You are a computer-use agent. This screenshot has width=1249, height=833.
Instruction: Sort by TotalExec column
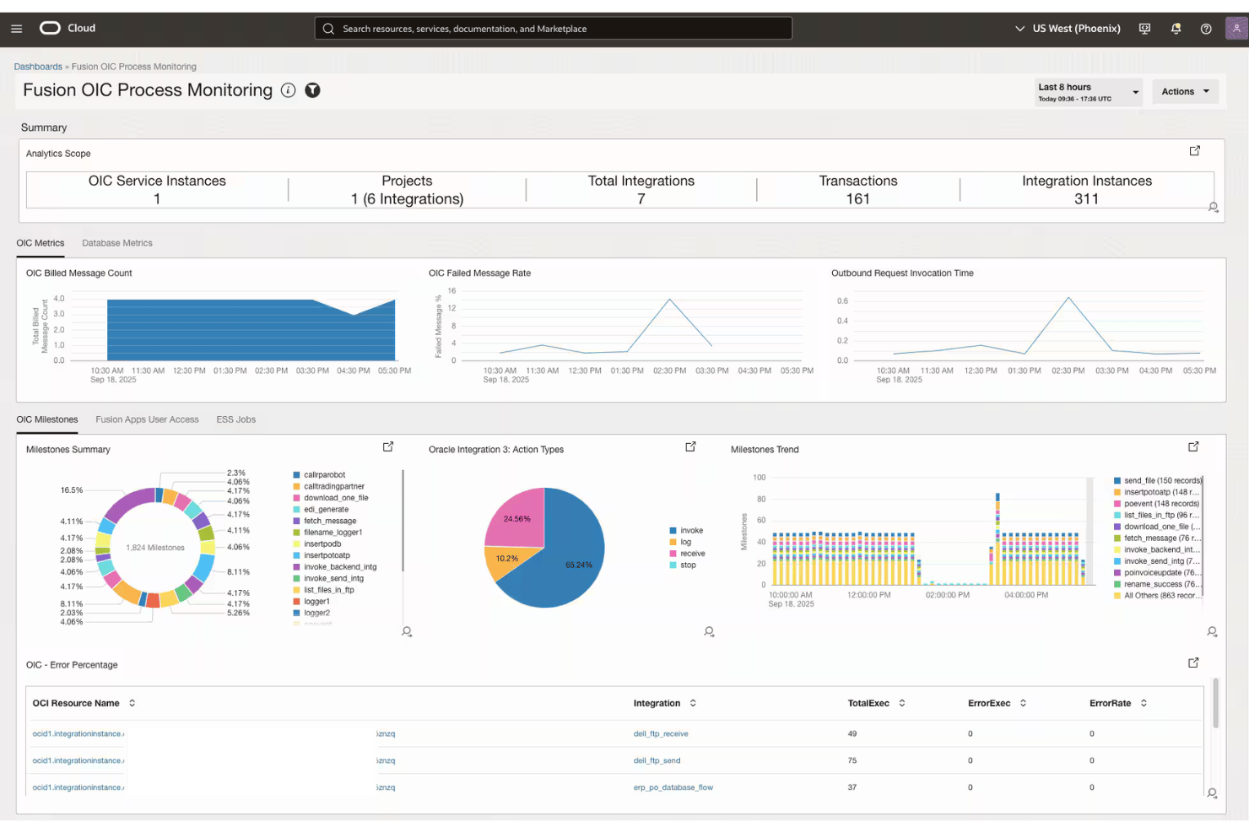pyautogui.click(x=902, y=703)
